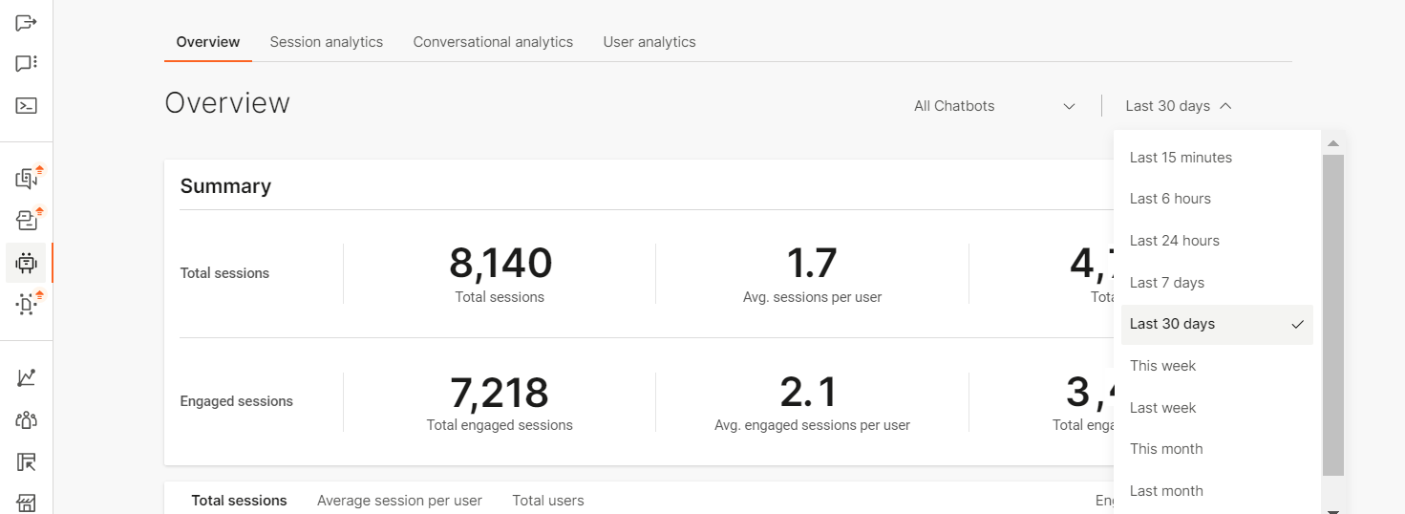
Task: Select the This week option
Action: point(1162,366)
